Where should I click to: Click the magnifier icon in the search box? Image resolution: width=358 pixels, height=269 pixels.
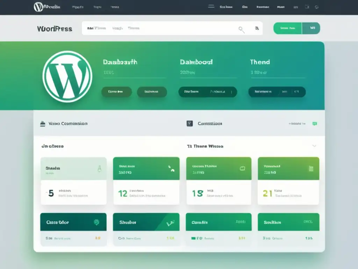tap(241, 29)
